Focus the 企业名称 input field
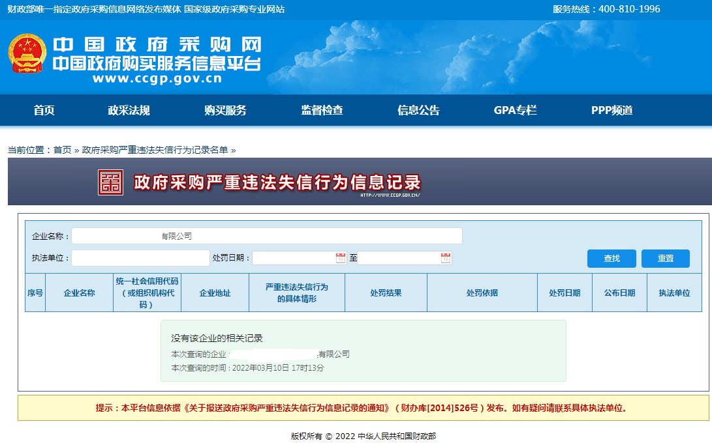This screenshot has width=712, height=443. click(266, 236)
